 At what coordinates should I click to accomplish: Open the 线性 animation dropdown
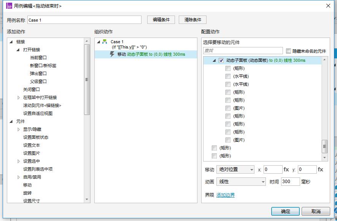pos(241,182)
